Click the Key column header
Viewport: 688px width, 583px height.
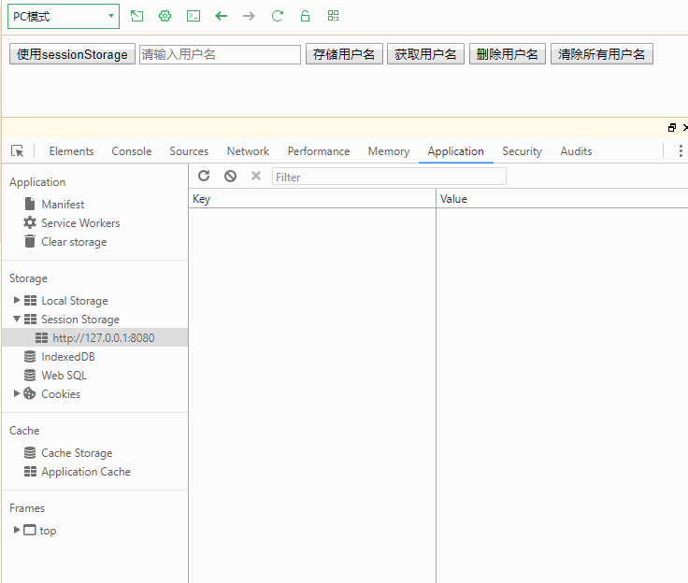(312, 199)
